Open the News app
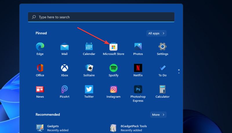The width and height of the screenshot is (232, 133). 40,90
